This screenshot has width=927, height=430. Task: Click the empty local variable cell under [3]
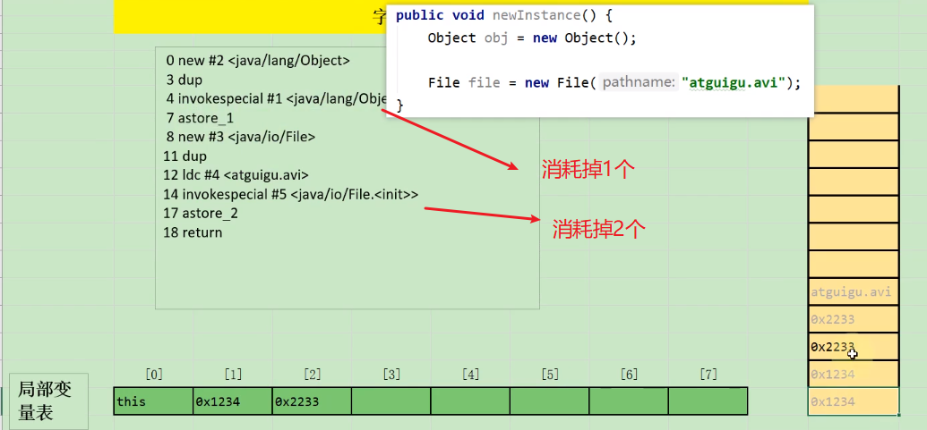[391, 401]
